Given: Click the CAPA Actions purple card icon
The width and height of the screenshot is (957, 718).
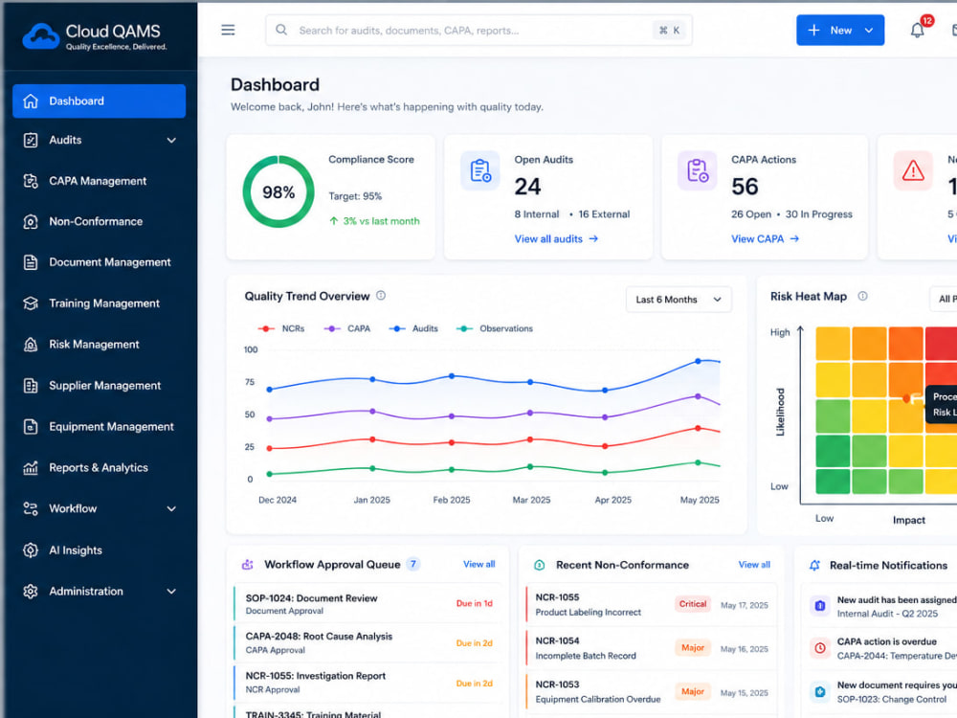Looking at the screenshot, I should (697, 171).
